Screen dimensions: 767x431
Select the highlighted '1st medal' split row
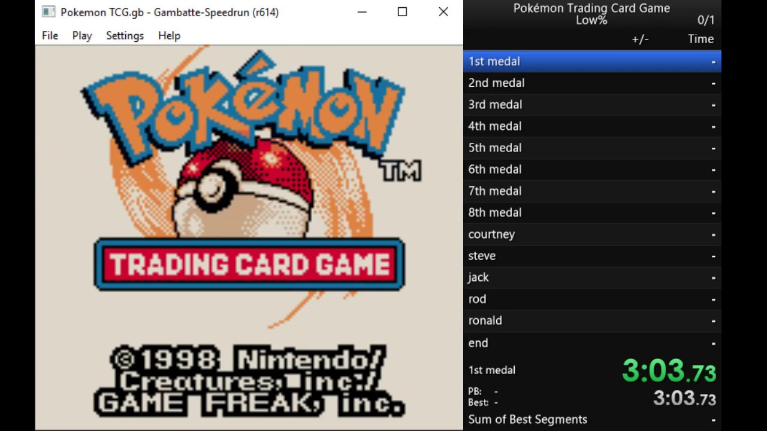(592, 61)
